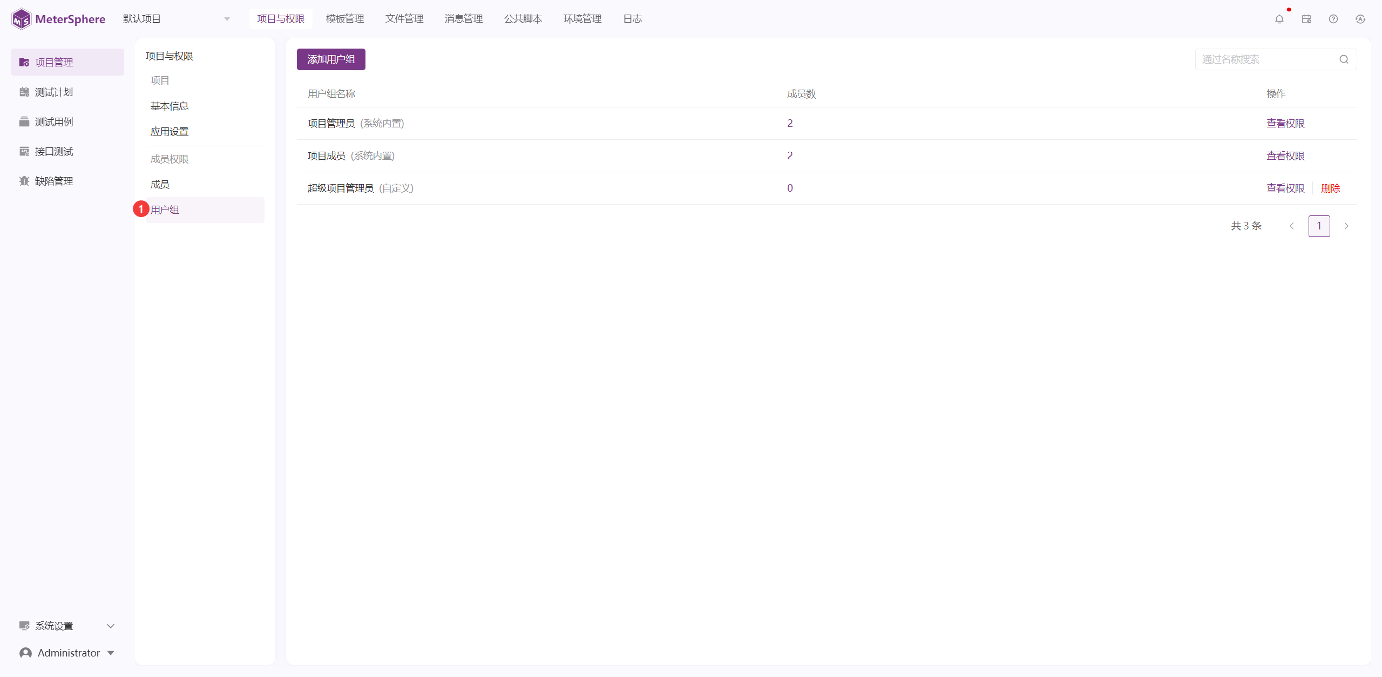
Task: Open the Administrator dropdown arrow
Action: [111, 653]
